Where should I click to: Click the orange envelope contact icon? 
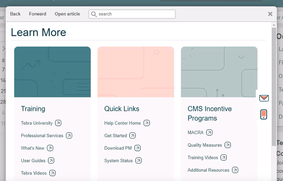coord(264,98)
